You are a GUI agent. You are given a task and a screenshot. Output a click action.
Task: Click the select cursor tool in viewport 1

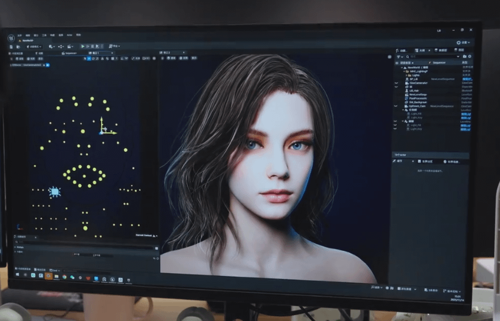click(x=85, y=58)
